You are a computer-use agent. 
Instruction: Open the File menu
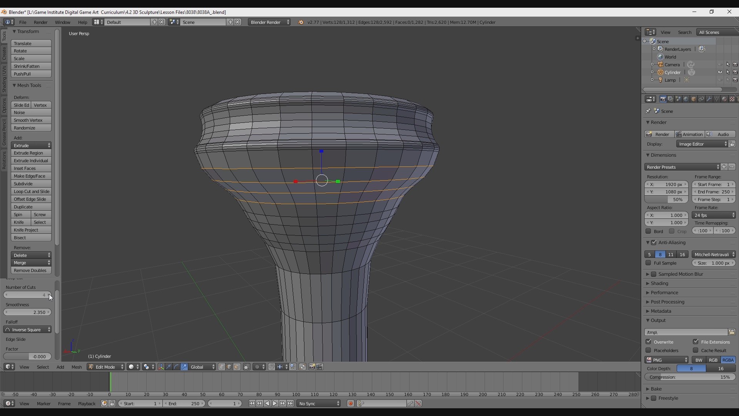[23, 22]
